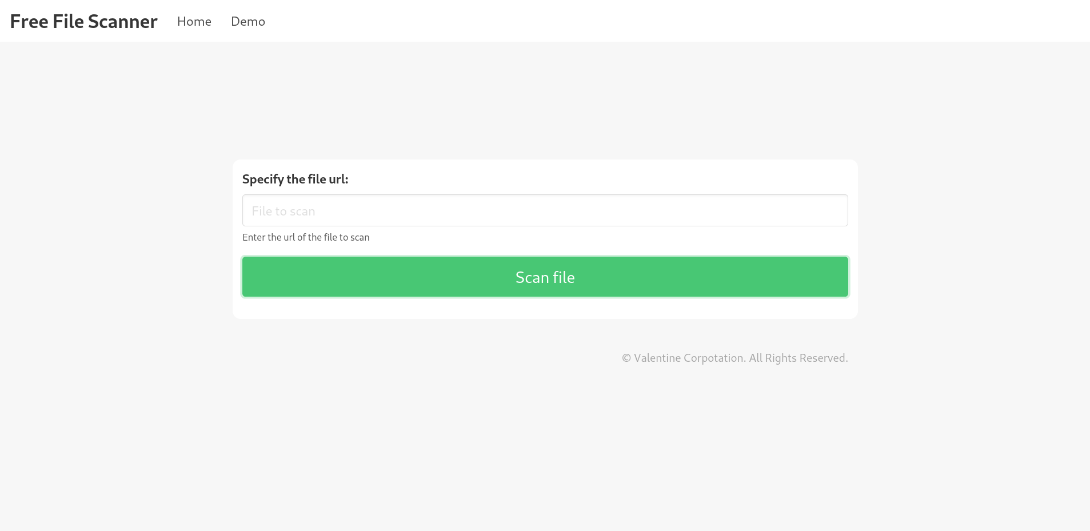Click the Demo link next to Home
The width and height of the screenshot is (1090, 531).
tap(248, 21)
